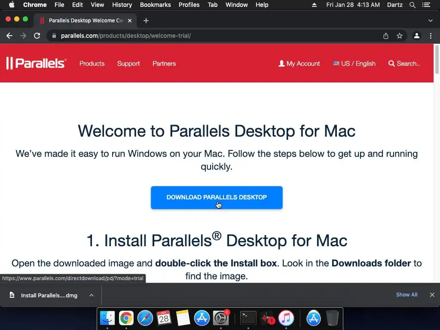Open the Chrome profile avatar

tap(417, 36)
